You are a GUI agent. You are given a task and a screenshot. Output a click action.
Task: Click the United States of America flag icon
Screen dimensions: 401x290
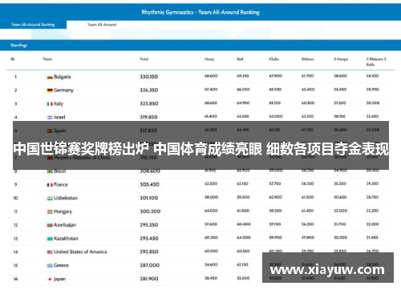[50, 252]
